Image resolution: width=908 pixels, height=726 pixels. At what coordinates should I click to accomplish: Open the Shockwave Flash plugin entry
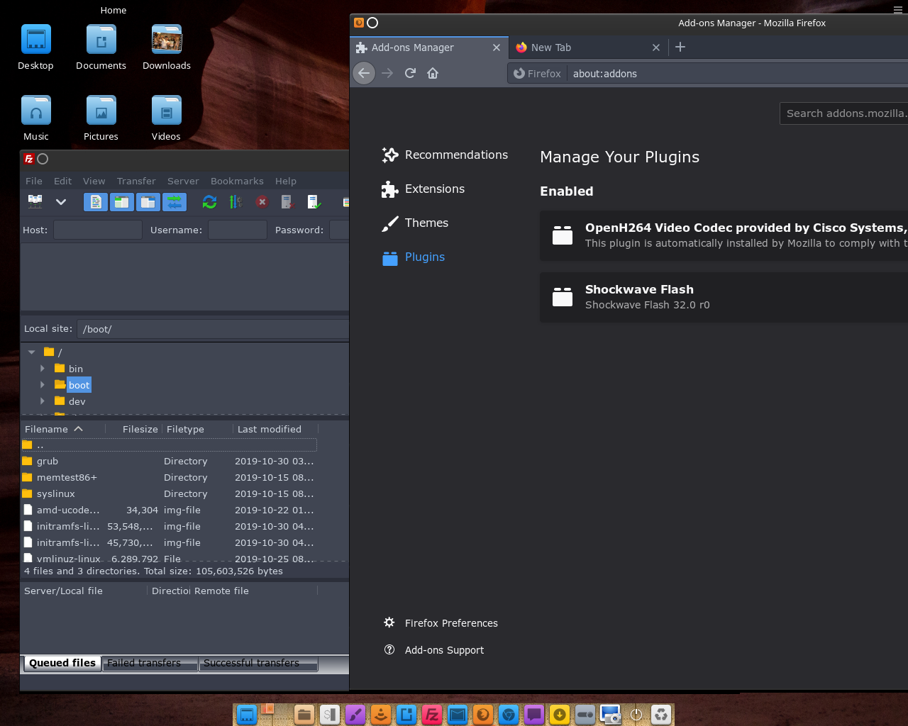pos(724,297)
